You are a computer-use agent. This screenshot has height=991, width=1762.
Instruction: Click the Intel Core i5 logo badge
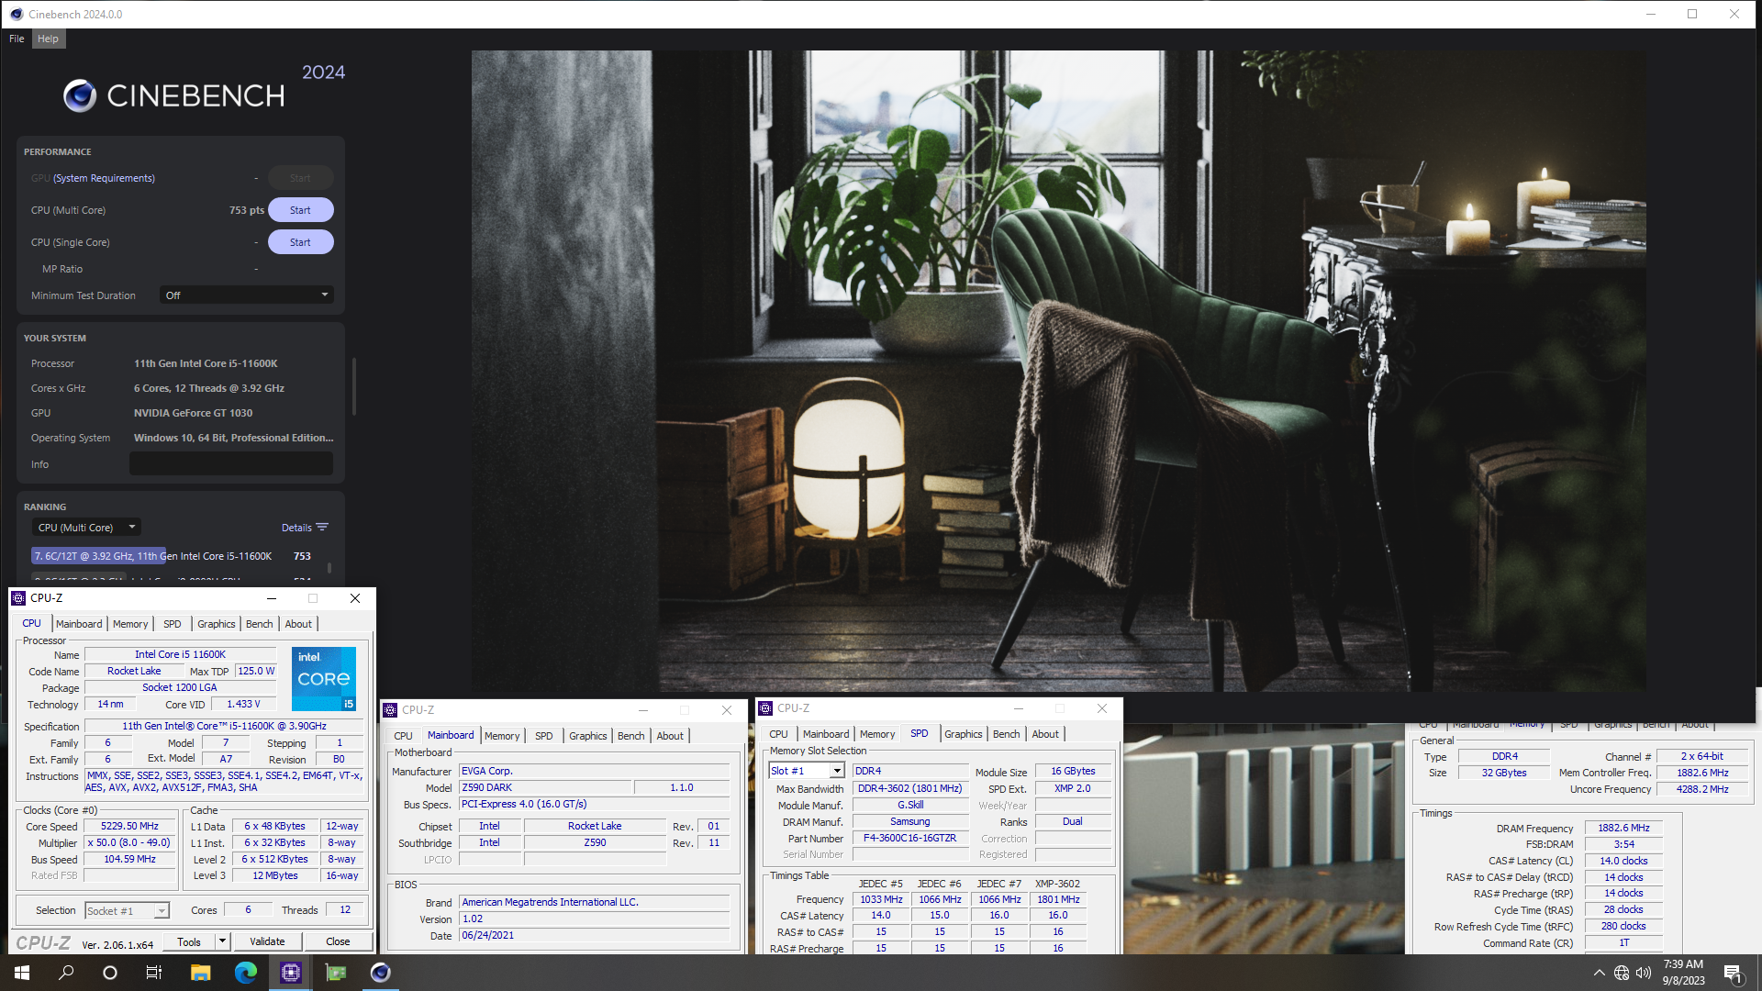point(324,679)
